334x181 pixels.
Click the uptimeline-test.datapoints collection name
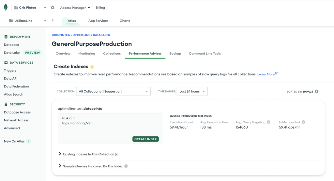point(80,109)
